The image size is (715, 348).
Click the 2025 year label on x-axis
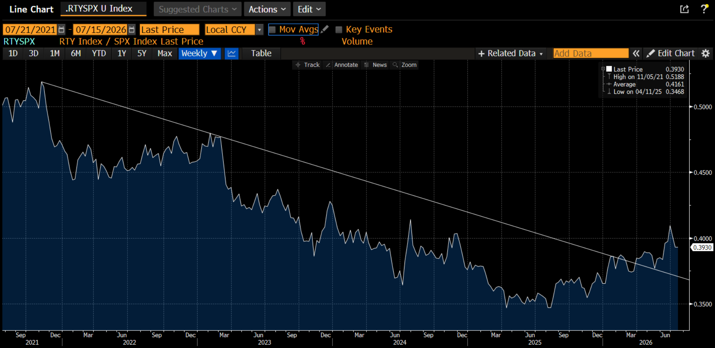click(x=535, y=342)
